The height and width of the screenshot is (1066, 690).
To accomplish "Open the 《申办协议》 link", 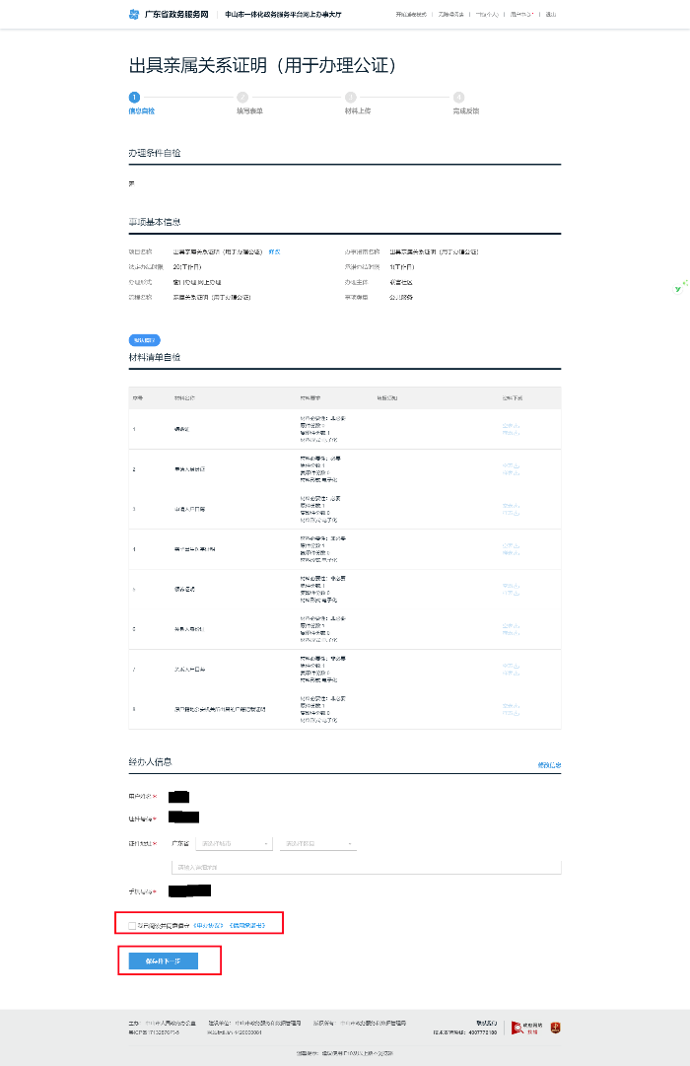I will click(208, 925).
